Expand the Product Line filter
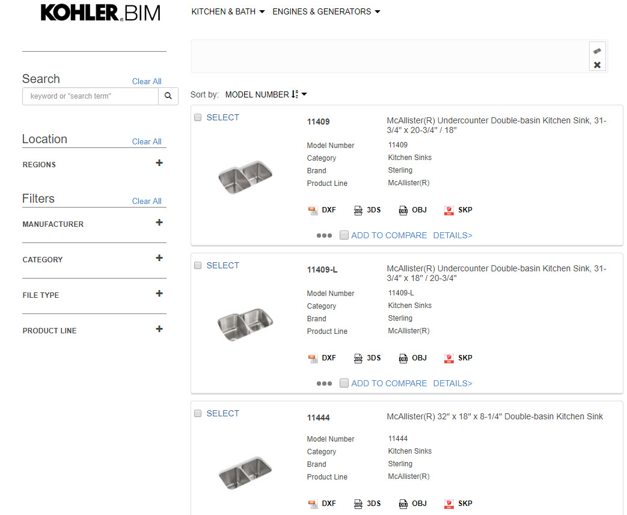Screen dimensions: 627x515 [x=159, y=329]
